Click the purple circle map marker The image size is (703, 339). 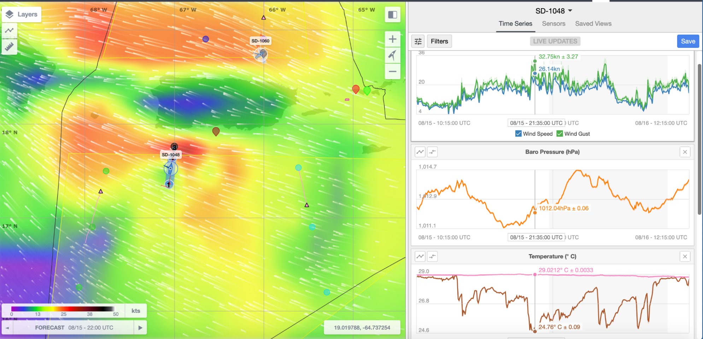[206, 39]
